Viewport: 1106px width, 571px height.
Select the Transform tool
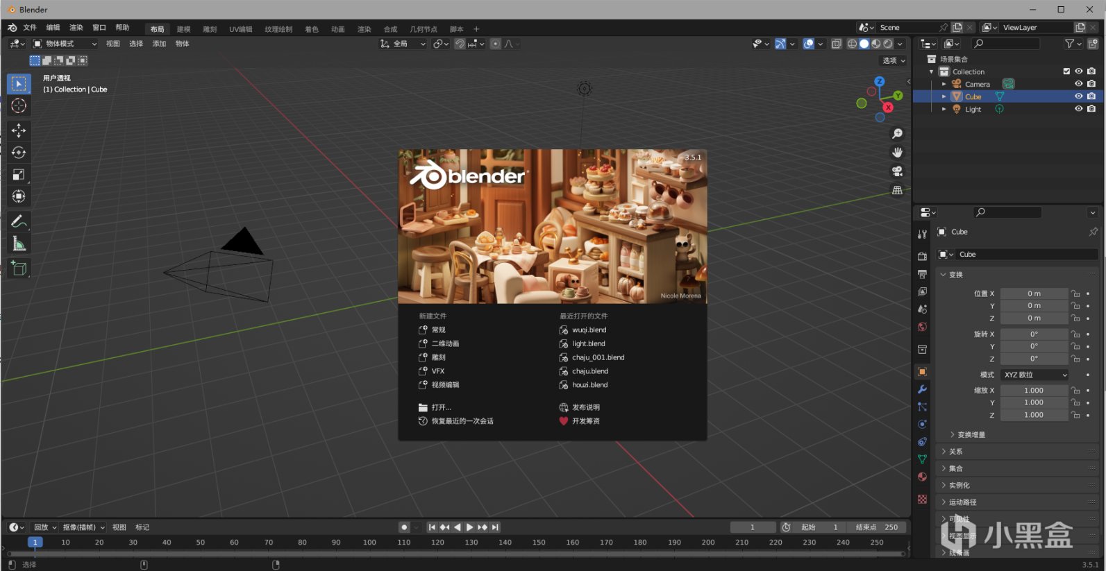point(19,197)
